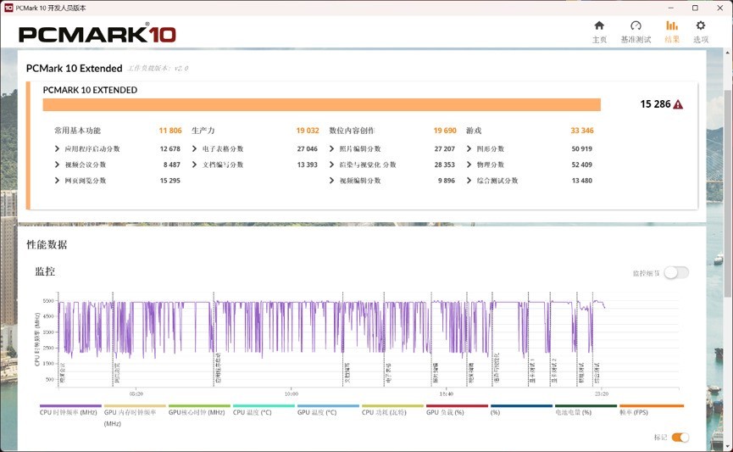Click the 52 409 physics score value
733x452 pixels.
point(581,165)
